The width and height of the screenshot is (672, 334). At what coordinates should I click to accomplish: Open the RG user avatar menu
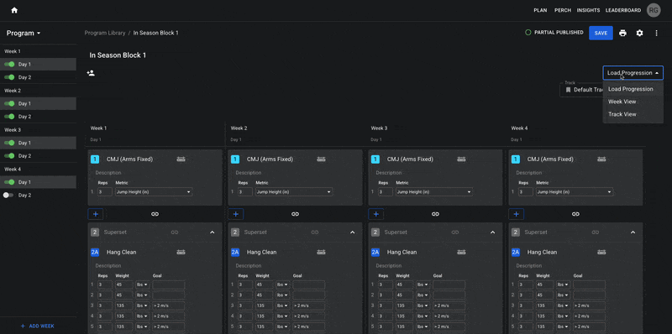[x=654, y=10]
